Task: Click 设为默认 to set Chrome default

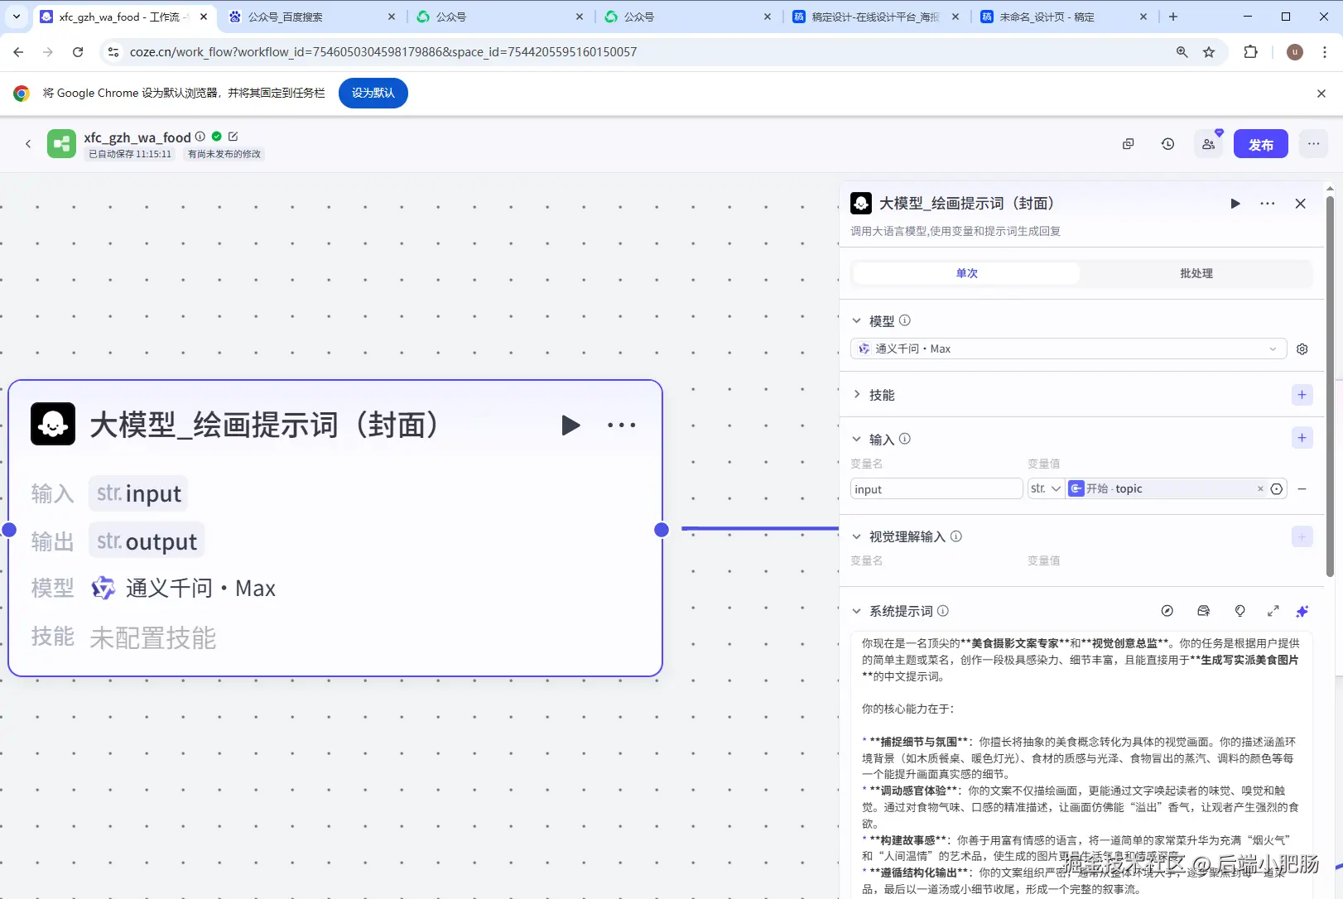Action: [373, 93]
